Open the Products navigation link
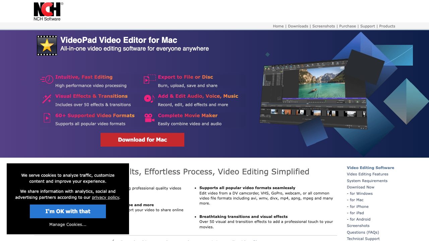 [x=387, y=26]
